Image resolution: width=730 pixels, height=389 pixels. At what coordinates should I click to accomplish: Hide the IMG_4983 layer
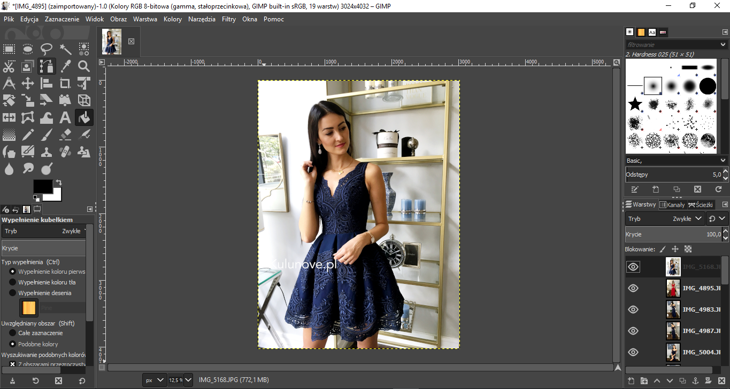[x=633, y=309]
